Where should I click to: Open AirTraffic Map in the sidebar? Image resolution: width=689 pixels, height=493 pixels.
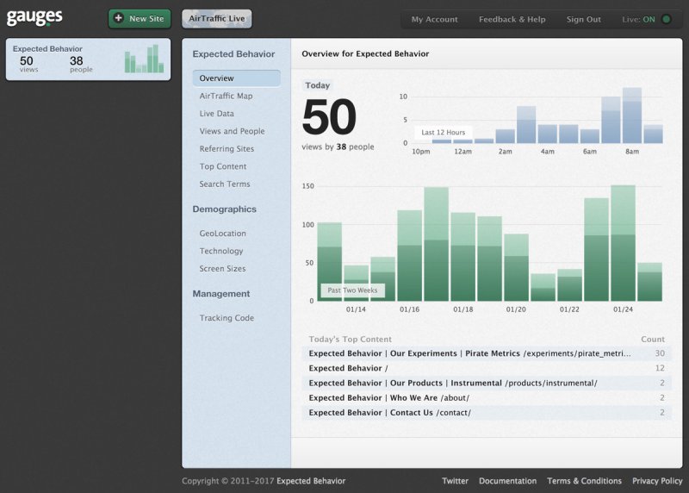tap(226, 96)
